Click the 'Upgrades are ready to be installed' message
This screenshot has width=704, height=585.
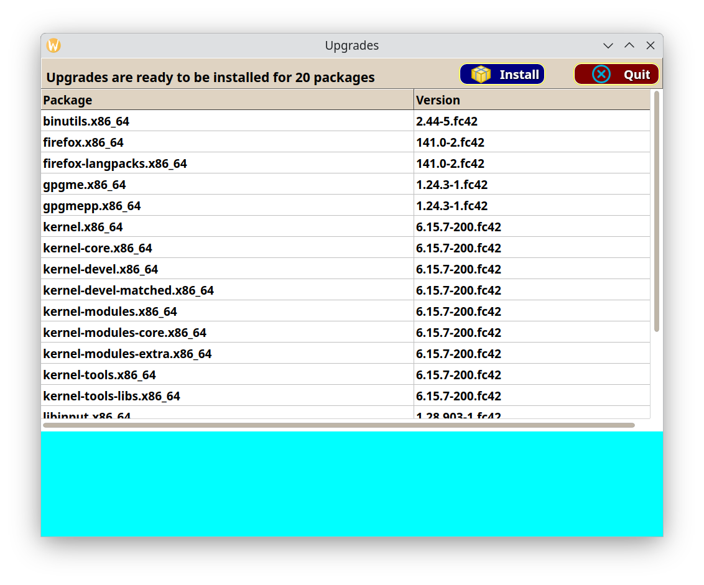tap(210, 77)
